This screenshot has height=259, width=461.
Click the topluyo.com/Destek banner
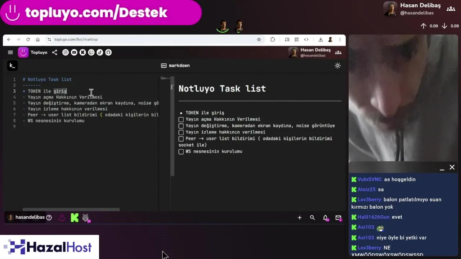click(x=101, y=13)
